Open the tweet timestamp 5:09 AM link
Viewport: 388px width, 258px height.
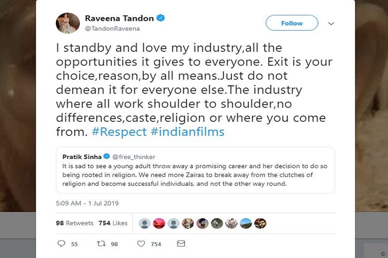click(x=87, y=203)
